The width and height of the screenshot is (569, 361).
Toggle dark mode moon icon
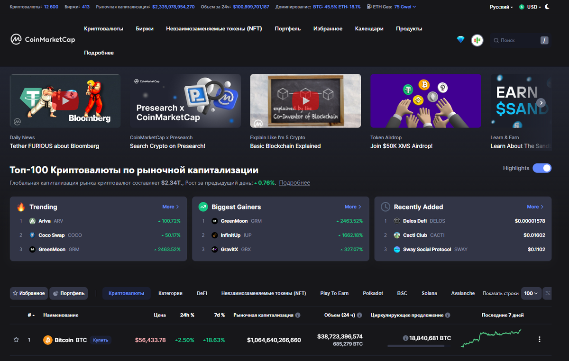tap(548, 7)
